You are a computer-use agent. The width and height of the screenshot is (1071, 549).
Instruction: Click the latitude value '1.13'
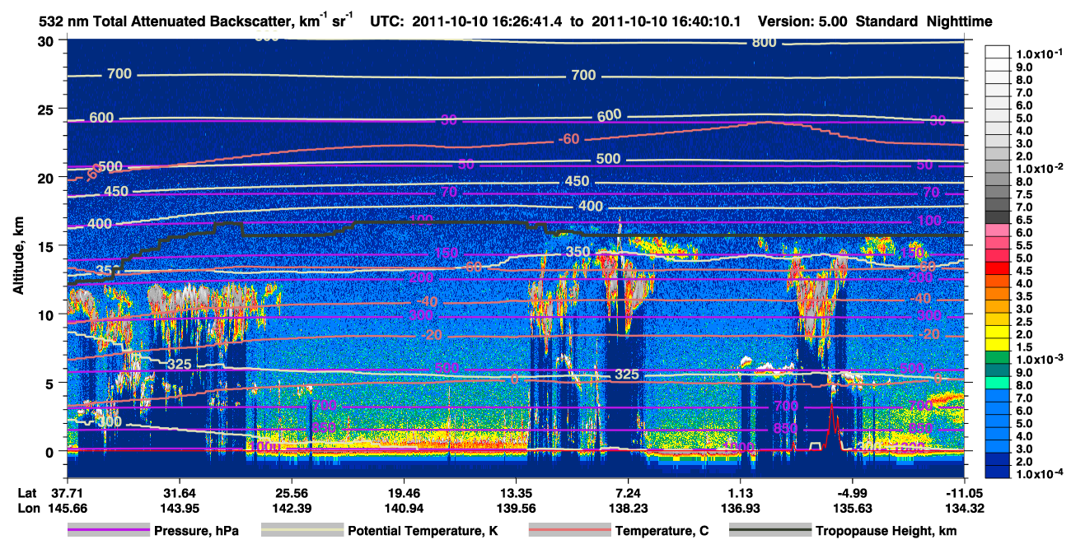(x=740, y=493)
